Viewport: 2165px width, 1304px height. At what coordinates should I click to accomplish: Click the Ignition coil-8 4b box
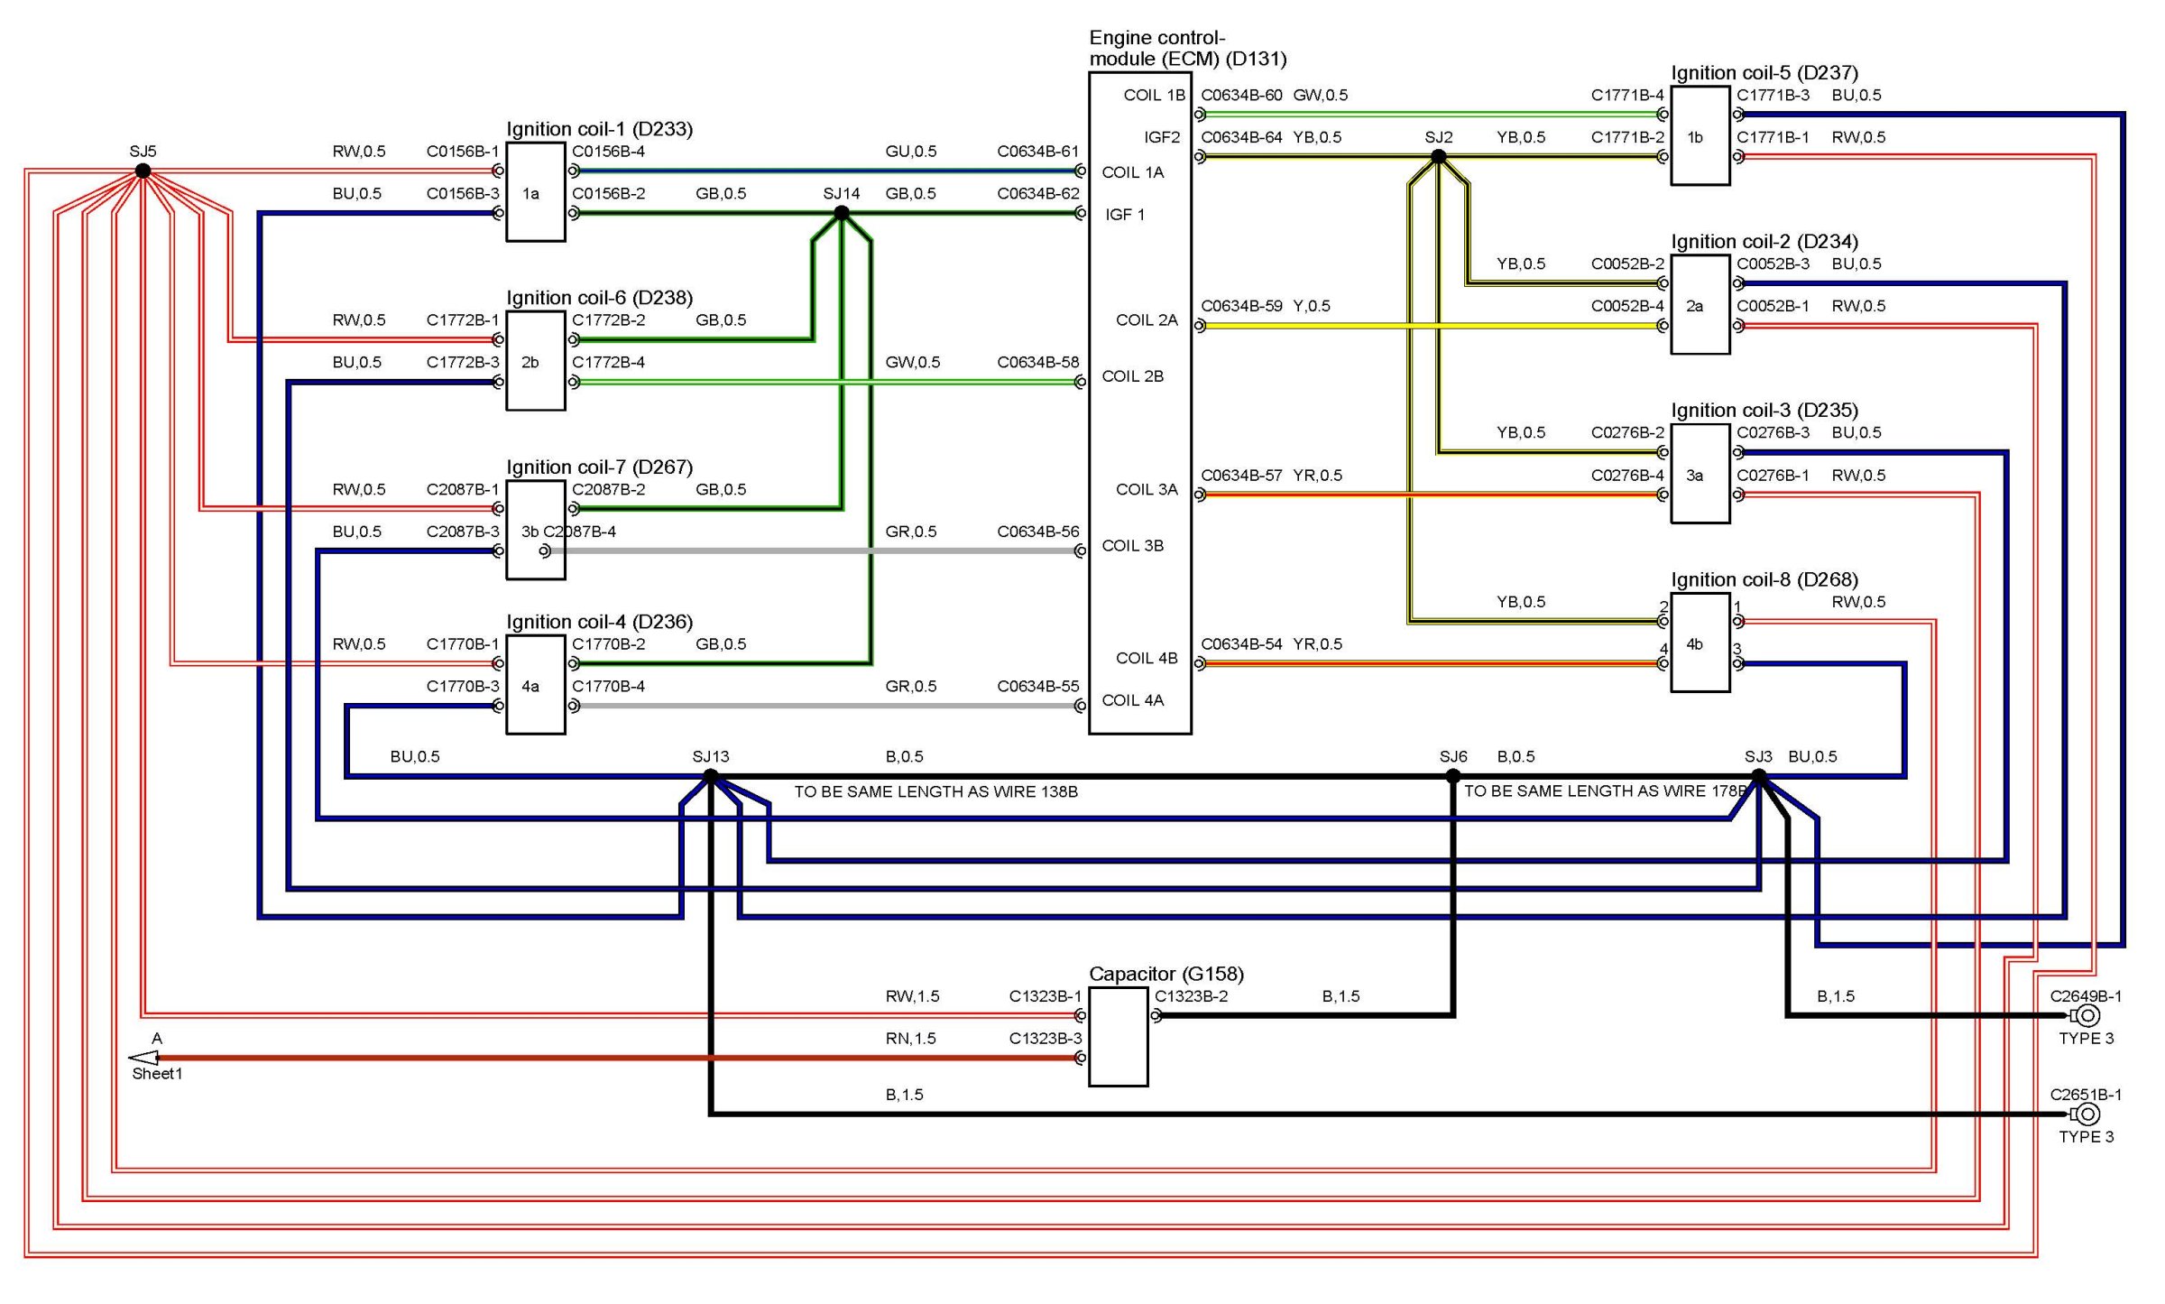[1700, 643]
